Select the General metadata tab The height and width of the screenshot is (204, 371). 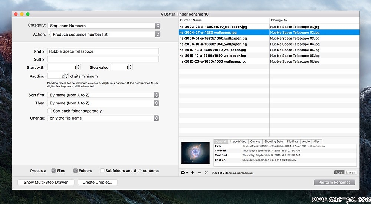221,141
